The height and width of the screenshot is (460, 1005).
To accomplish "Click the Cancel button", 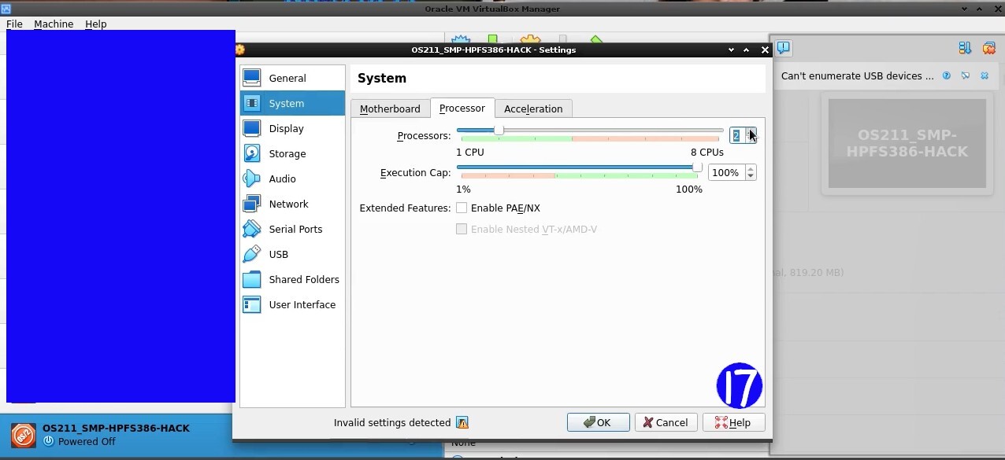I will (666, 422).
